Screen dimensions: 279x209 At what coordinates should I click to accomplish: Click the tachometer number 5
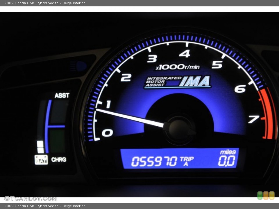(x=217, y=65)
